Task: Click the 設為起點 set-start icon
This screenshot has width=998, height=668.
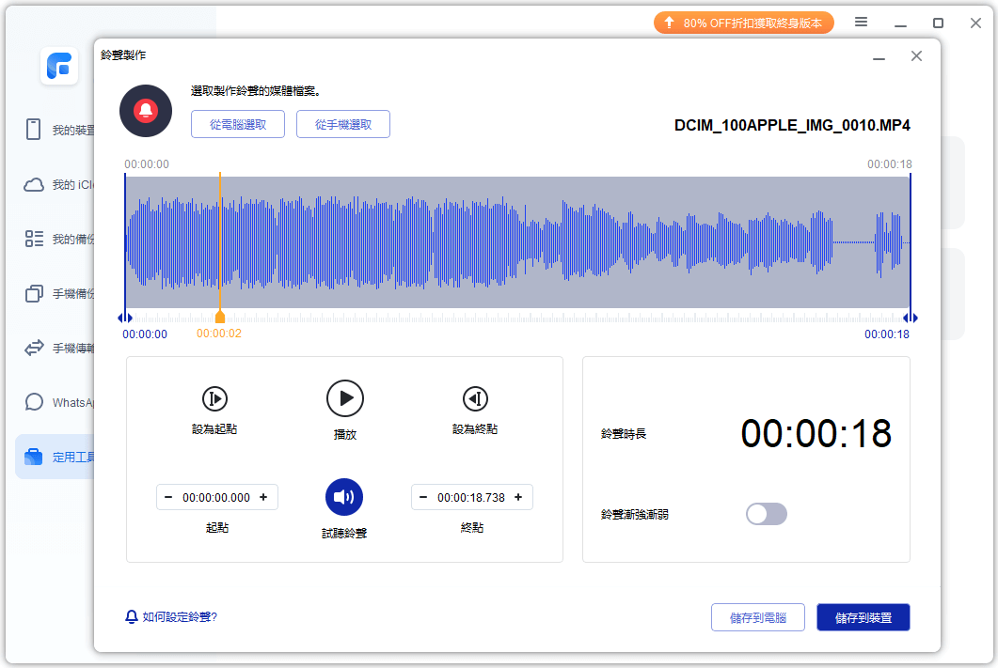Action: point(214,398)
